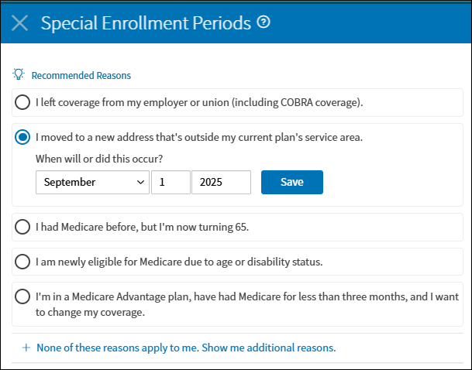Click the month dropdown chevron arrow
The width and height of the screenshot is (472, 370).
click(x=140, y=182)
